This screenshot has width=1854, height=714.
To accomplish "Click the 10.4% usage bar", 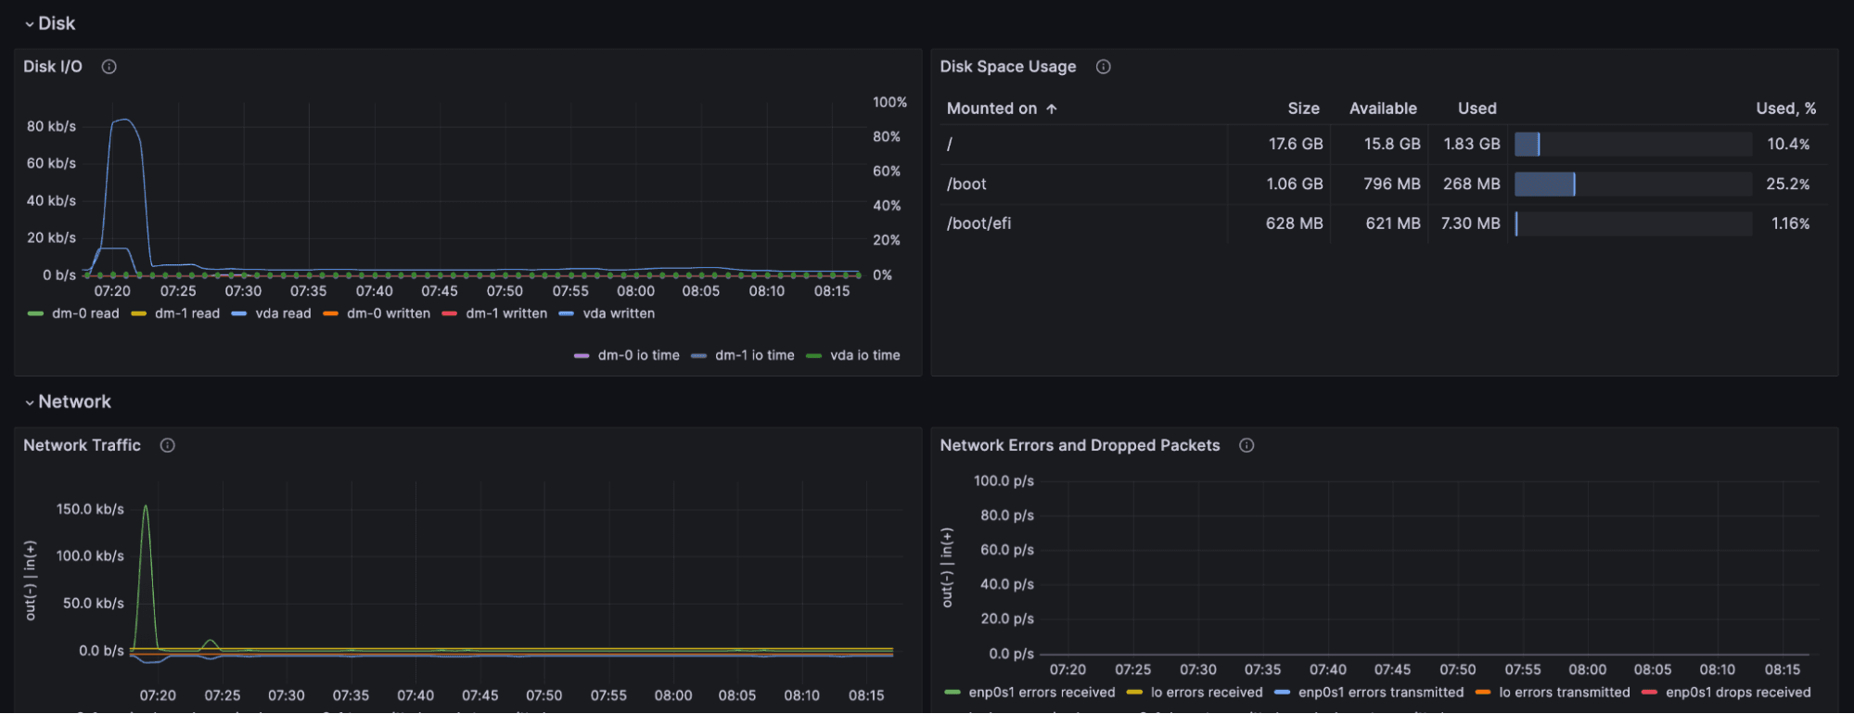I will pyautogui.click(x=1633, y=144).
